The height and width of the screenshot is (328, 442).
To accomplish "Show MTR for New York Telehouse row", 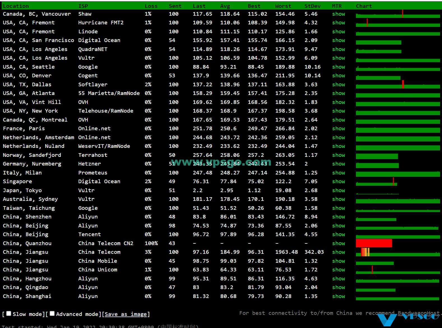I will (339, 111).
